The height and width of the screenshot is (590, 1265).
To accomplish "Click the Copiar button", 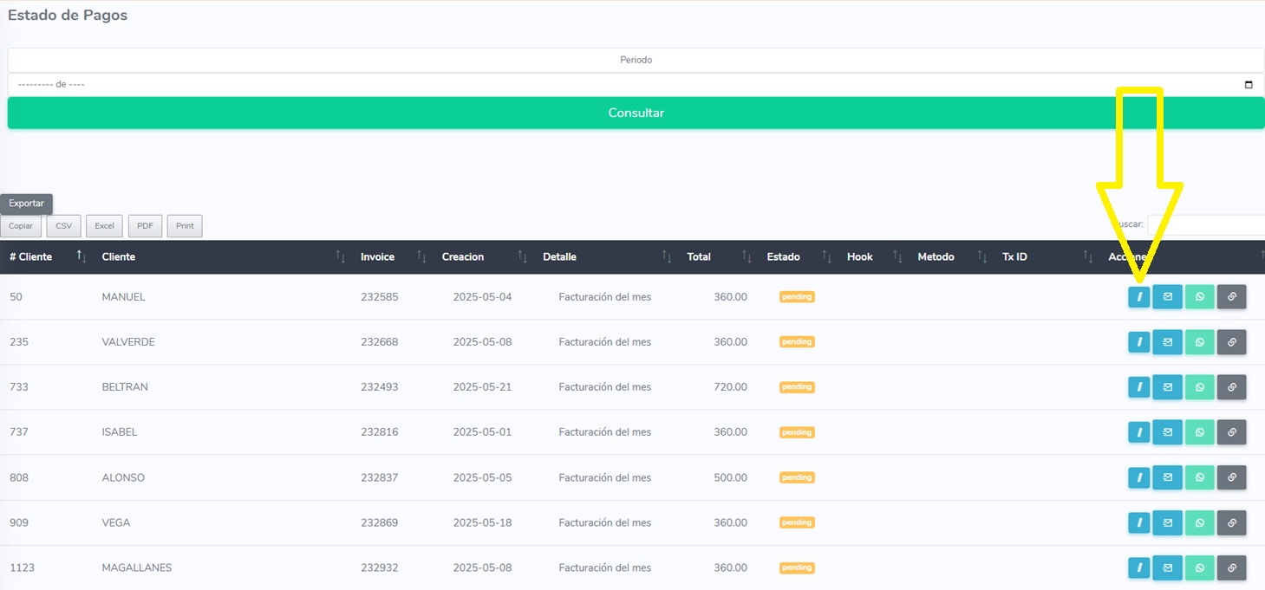I will (x=21, y=226).
